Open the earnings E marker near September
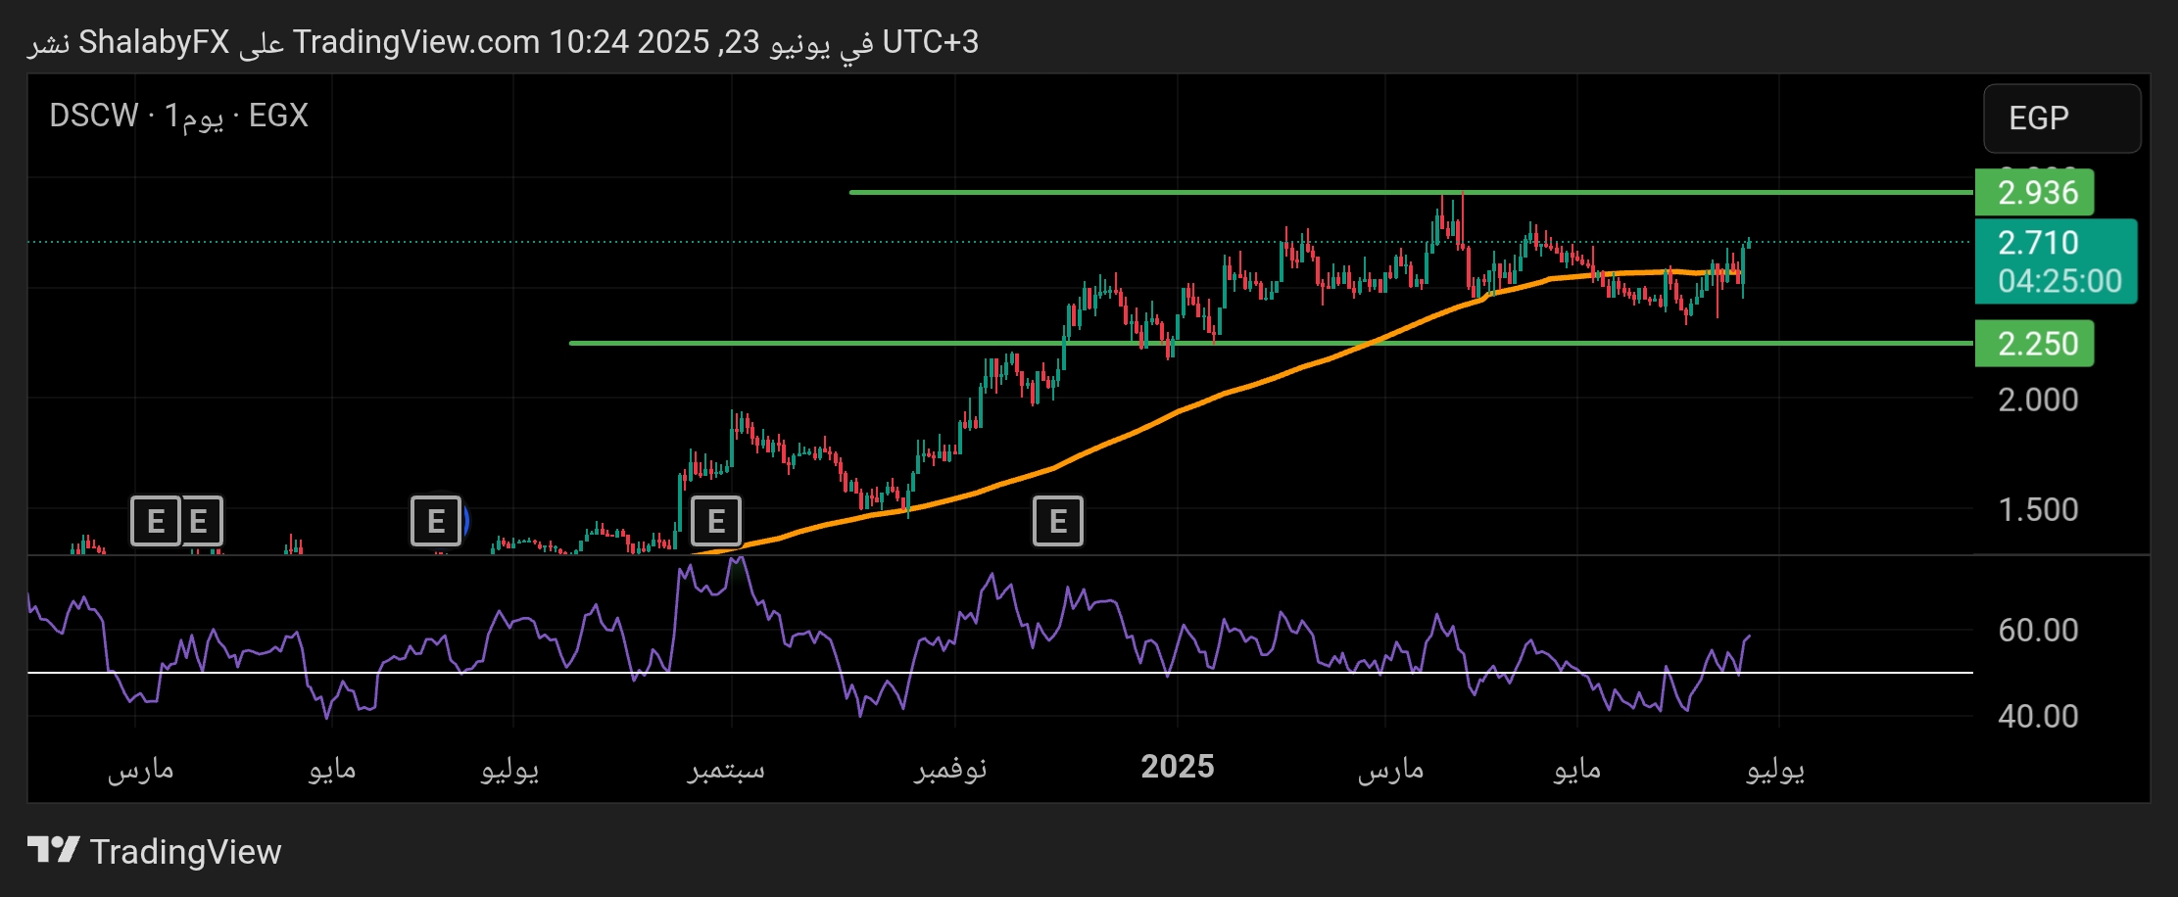 pyautogui.click(x=716, y=521)
